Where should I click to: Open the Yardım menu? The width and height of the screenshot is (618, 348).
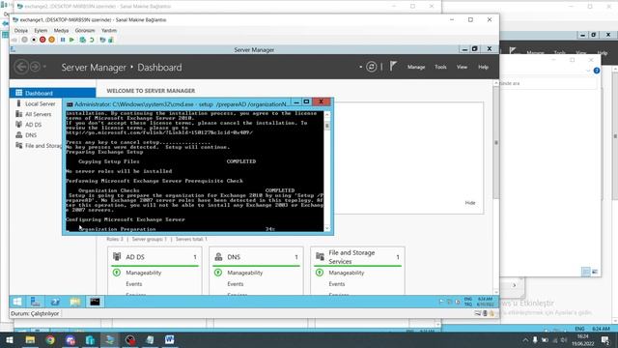point(109,30)
